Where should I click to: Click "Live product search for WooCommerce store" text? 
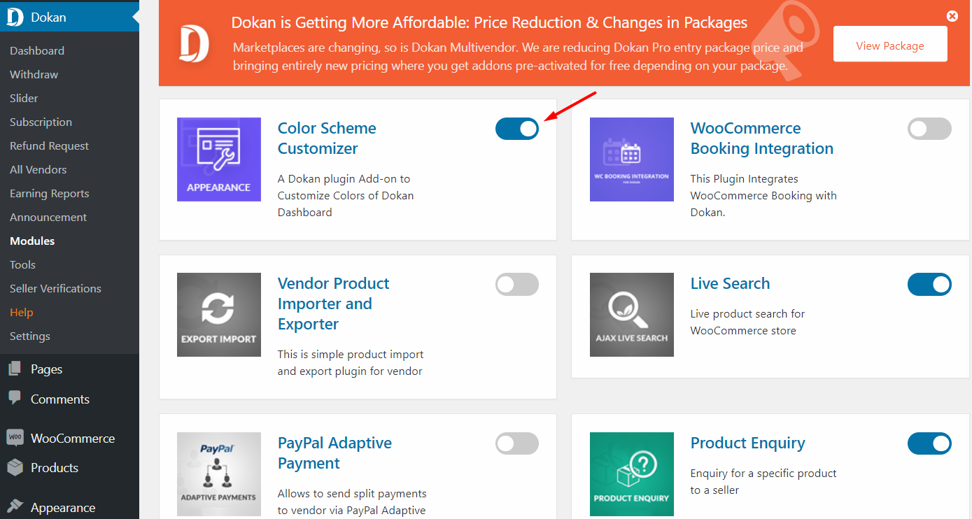point(747,322)
